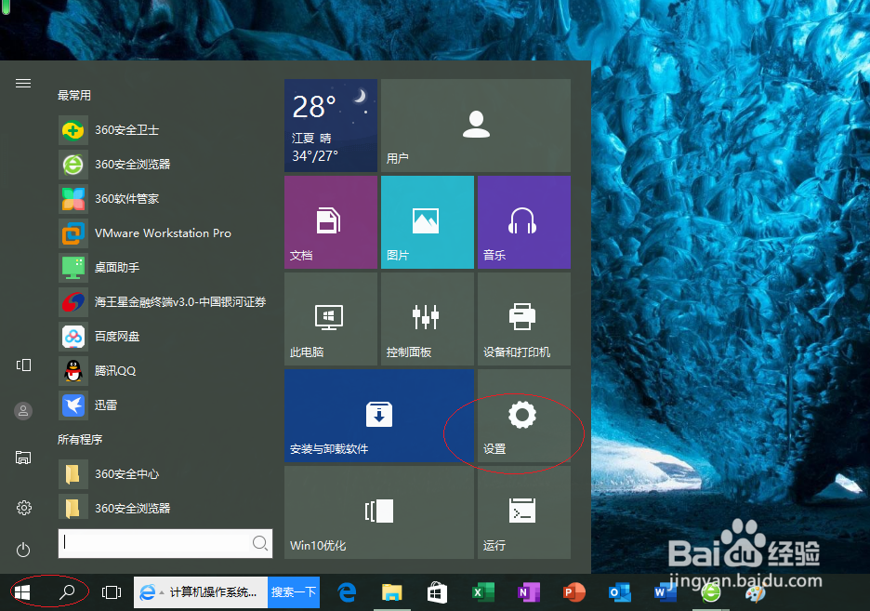The width and height of the screenshot is (870, 611).
Task: Open the 此电脑 tile
Action: click(x=331, y=319)
